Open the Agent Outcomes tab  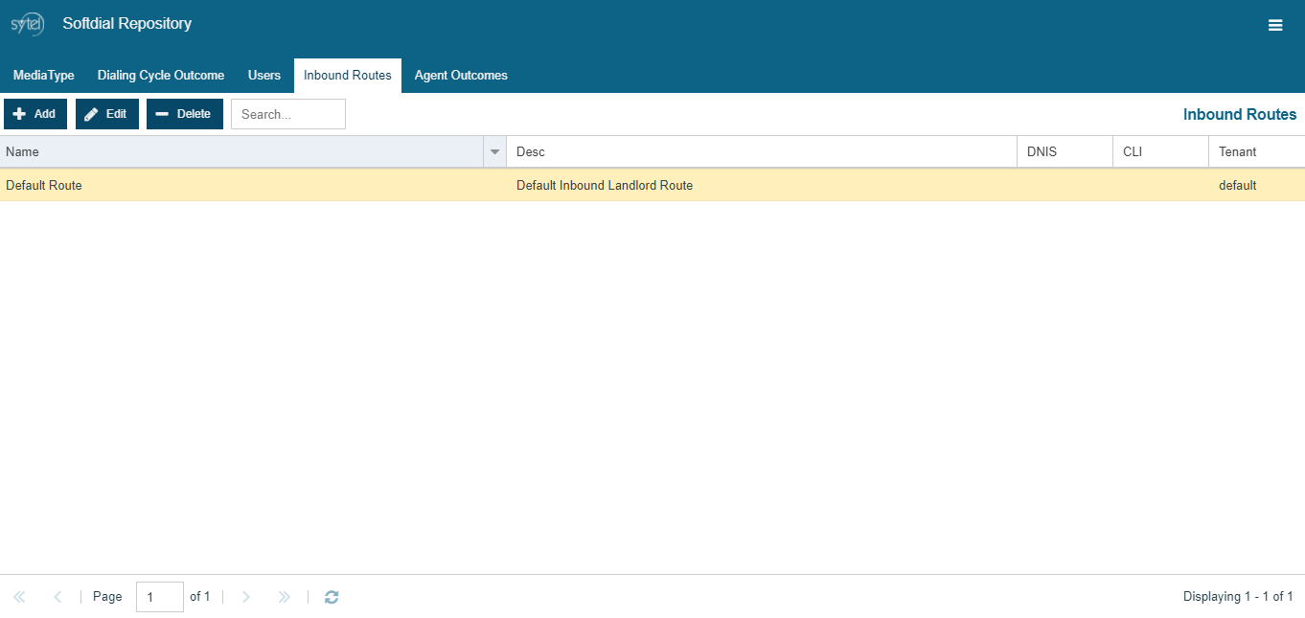click(x=461, y=76)
